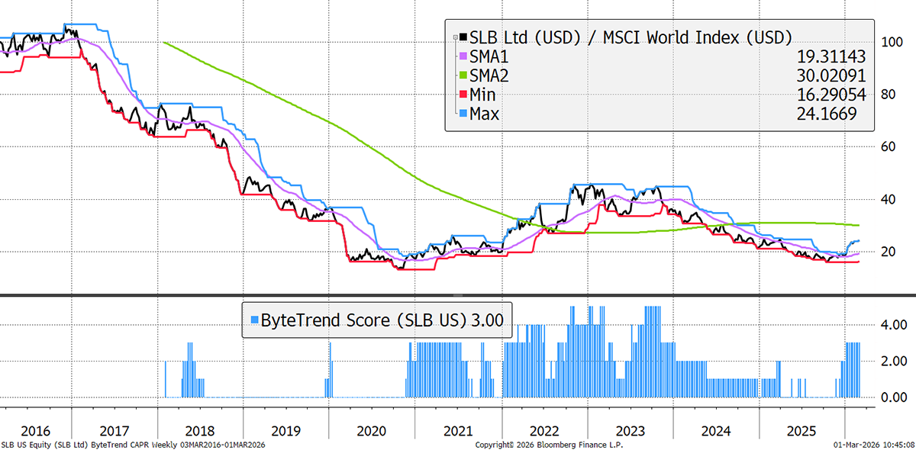This screenshot has height=450, width=916.
Task: Click the ByteTrend Score (SLB US) 3.00 label
Action: [382, 320]
